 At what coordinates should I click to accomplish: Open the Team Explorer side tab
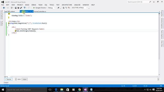coord(162,34)
